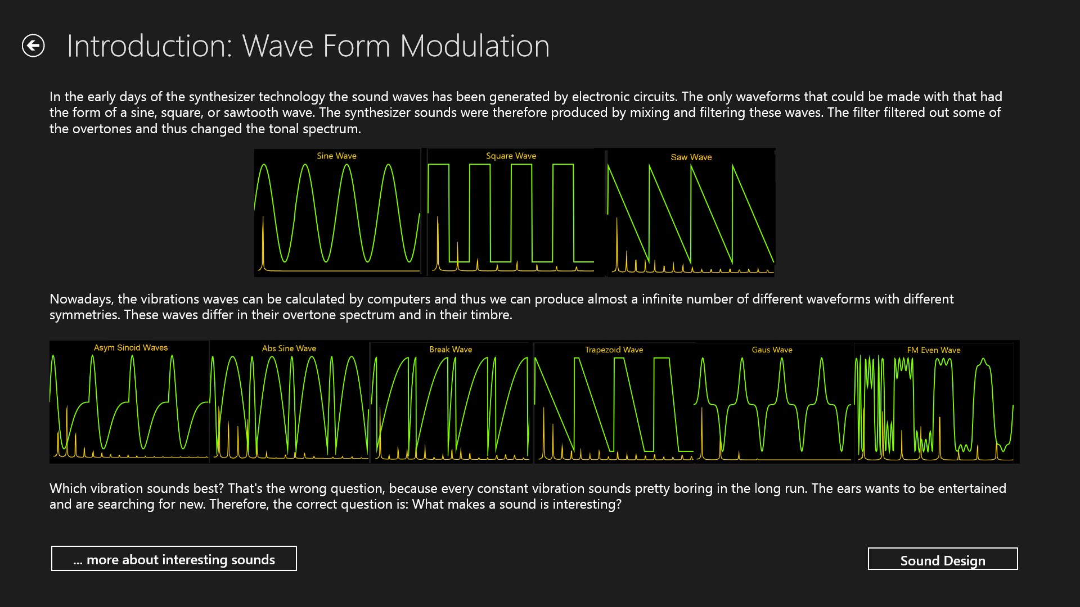This screenshot has height=607, width=1080.
Task: Click the Introduction: Wave Form Modulation title
Action: coord(308,45)
